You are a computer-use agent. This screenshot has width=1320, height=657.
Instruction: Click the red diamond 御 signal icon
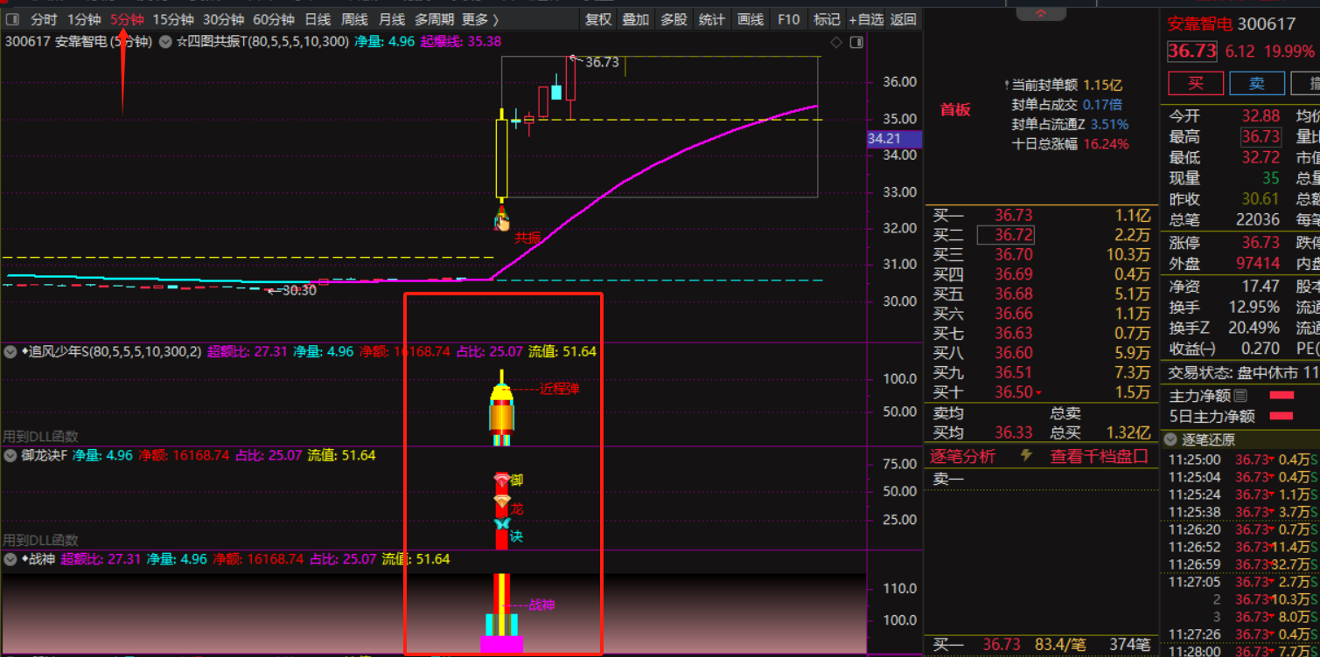click(501, 480)
